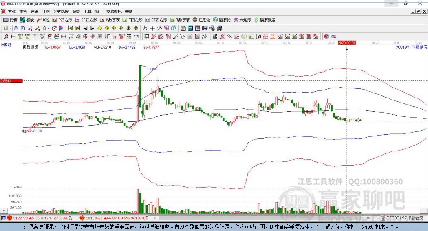The image size is (428, 231).
Task: Open the 江恩 menu
Action: click(46, 11)
